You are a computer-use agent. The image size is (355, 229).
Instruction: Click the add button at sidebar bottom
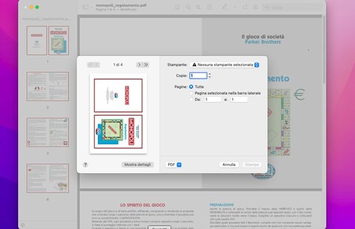click(23, 225)
